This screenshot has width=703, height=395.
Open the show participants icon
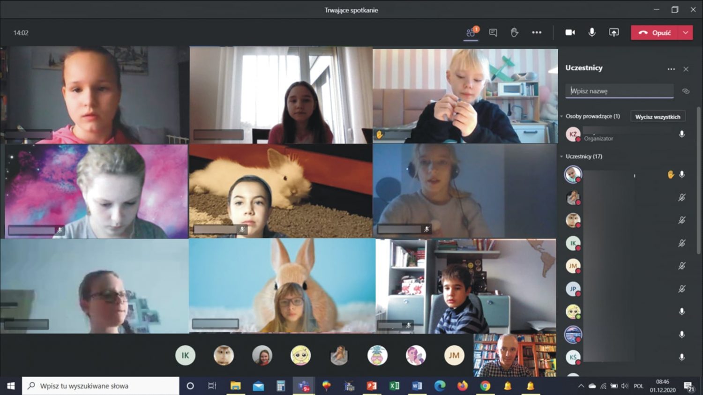click(471, 32)
